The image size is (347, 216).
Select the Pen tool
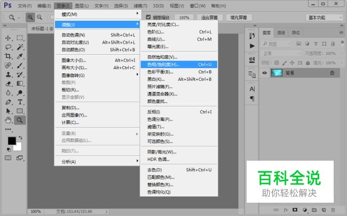8,102
